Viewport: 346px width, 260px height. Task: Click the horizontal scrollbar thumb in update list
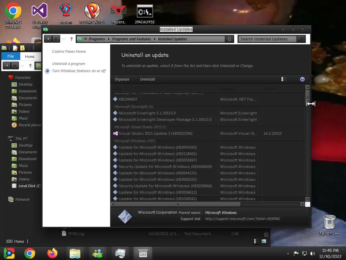[178, 204]
